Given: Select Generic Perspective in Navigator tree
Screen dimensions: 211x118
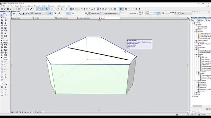Looking at the screenshot, I should pos(205,51).
